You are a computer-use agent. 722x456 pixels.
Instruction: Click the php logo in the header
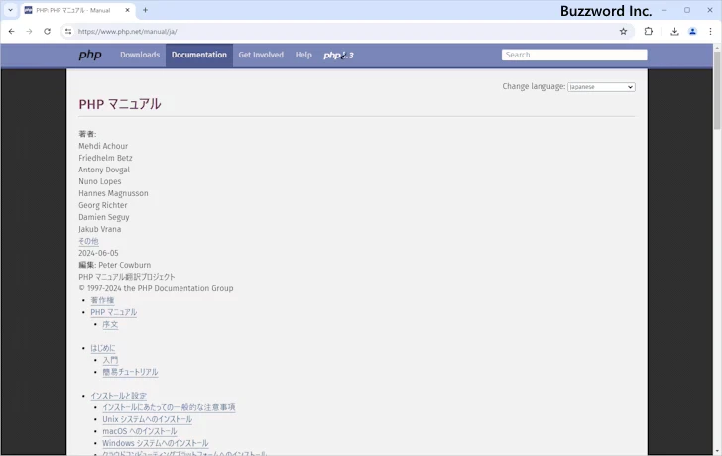(x=90, y=55)
